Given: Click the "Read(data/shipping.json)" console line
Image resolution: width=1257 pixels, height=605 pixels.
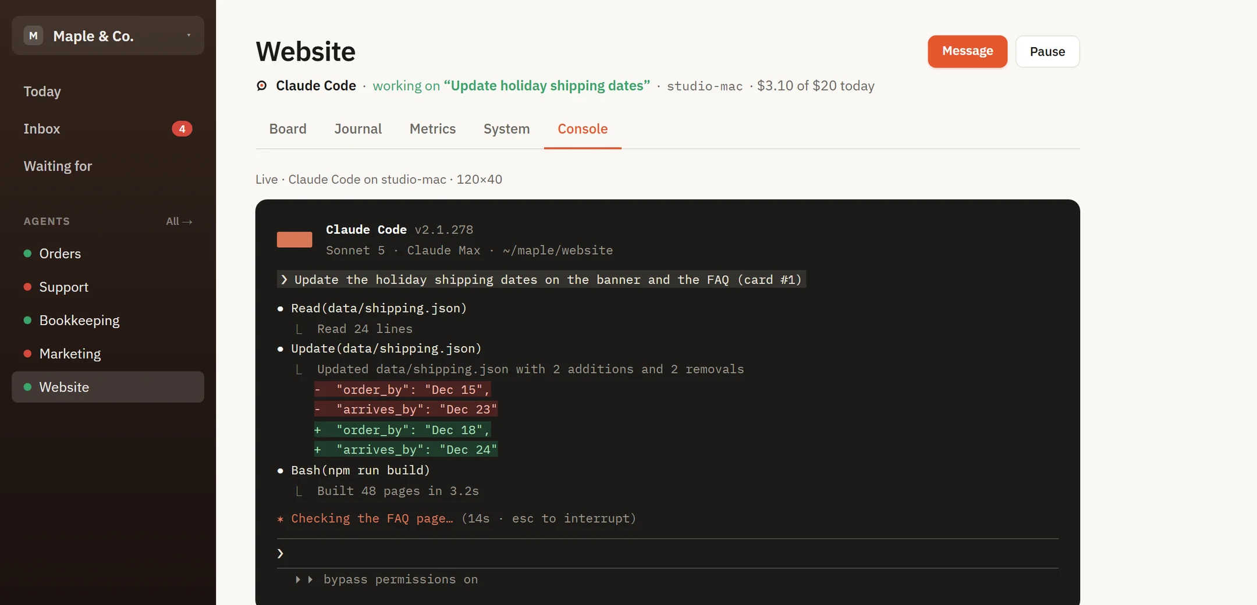Looking at the screenshot, I should tap(379, 308).
